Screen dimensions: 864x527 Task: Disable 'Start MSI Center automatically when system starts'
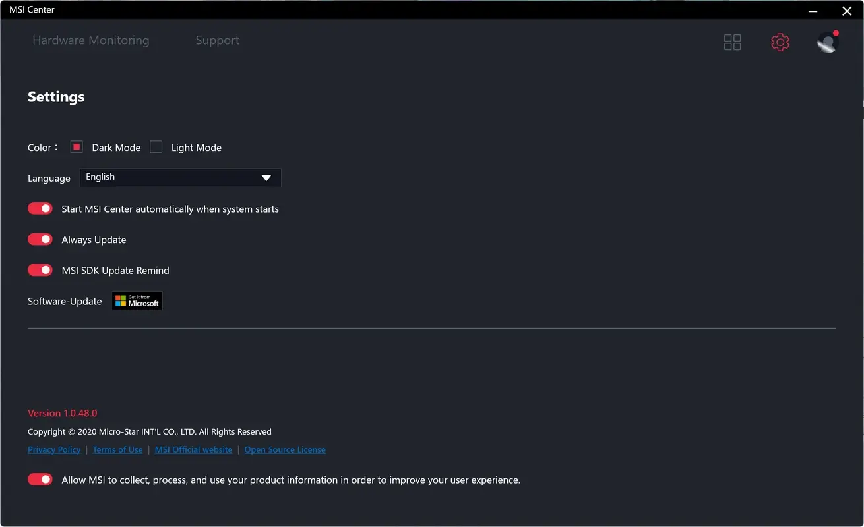tap(40, 208)
